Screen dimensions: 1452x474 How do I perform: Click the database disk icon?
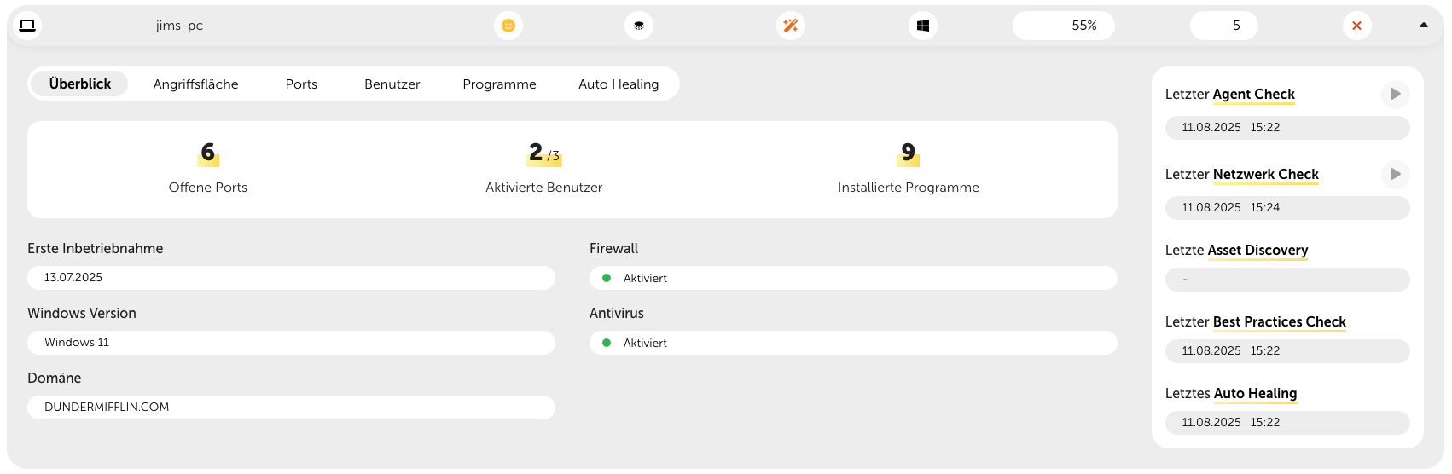(639, 26)
